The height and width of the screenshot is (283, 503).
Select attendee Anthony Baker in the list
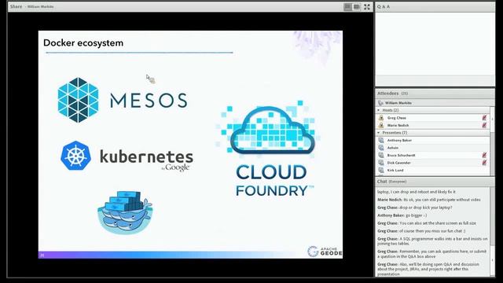point(433,140)
